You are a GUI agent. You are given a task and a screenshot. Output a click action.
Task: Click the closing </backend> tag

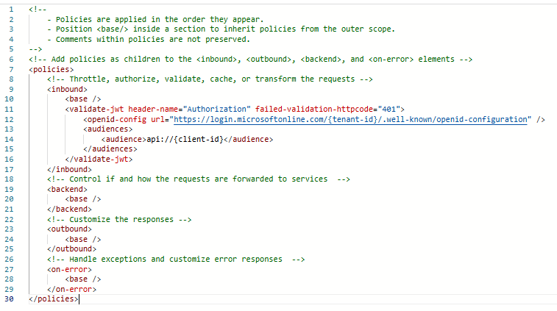(x=69, y=209)
